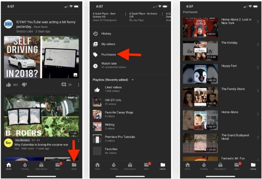Image resolution: width=262 pixels, height=179 pixels.
Task: Open Premiere Pro Tutorials playlist
Action: tap(130, 139)
